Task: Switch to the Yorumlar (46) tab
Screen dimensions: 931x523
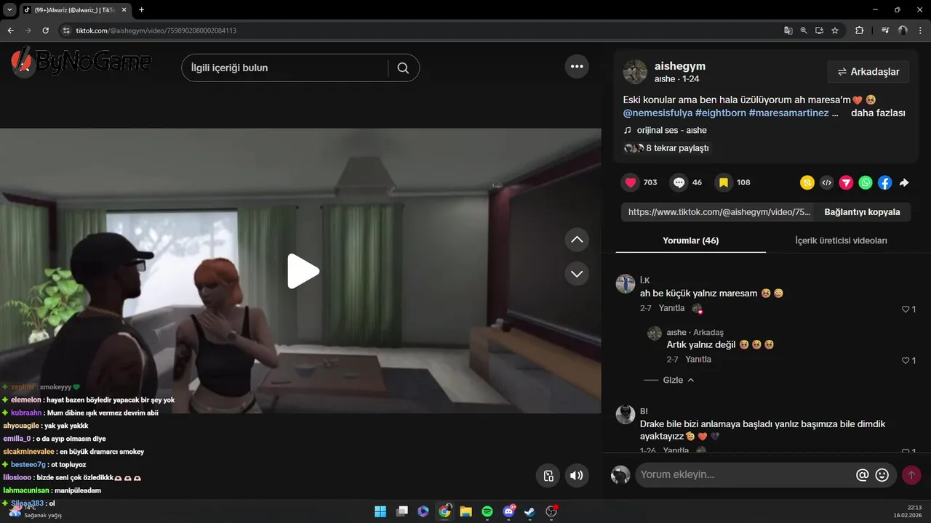Action: pos(690,240)
